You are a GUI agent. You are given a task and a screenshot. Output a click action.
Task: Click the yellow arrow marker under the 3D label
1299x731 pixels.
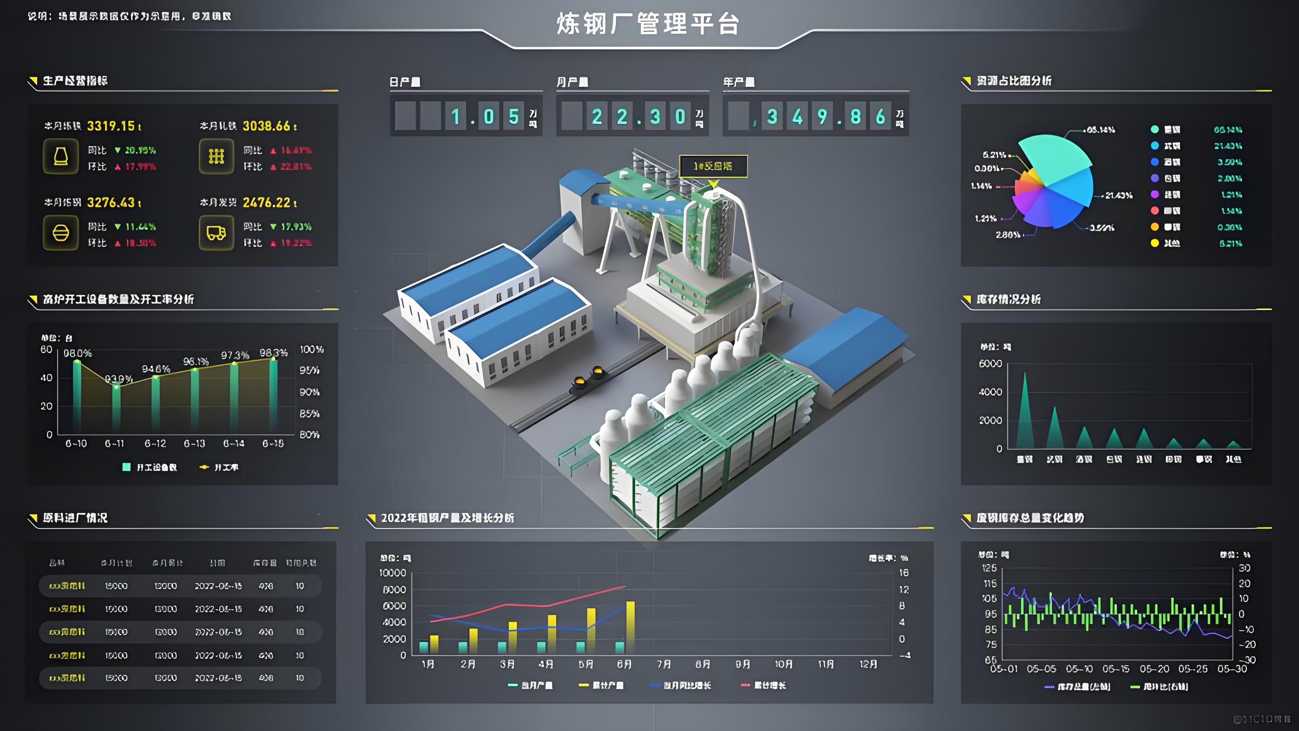[x=713, y=183]
